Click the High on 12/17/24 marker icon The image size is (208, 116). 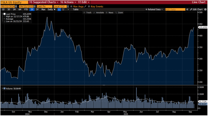click(x=4, y=17)
